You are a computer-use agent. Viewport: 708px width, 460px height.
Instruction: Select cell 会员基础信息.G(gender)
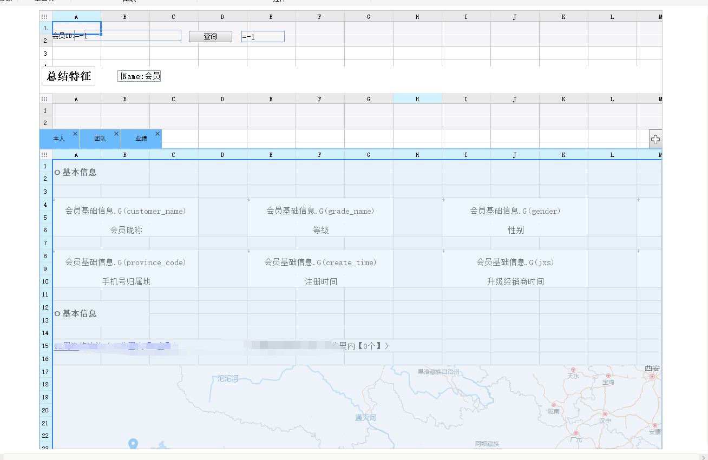pos(515,211)
